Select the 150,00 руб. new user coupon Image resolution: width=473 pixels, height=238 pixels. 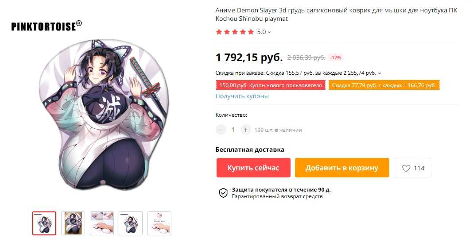[x=271, y=85]
